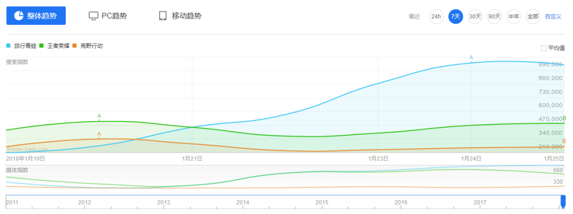
Task: Select the 7天 time range
Action: (456, 16)
